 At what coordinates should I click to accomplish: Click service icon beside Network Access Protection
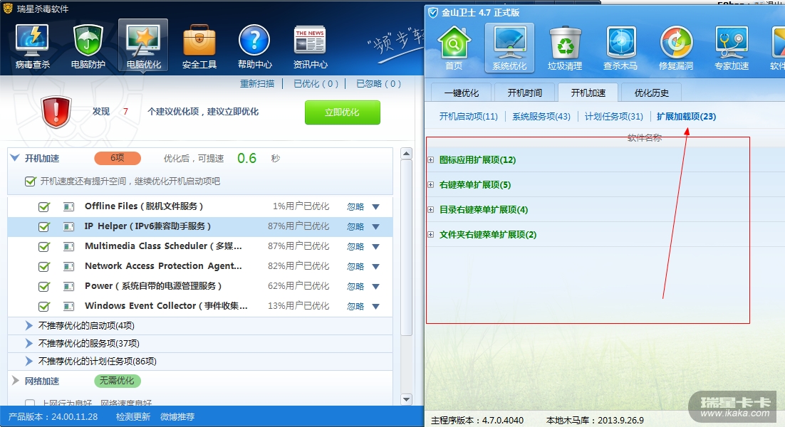pos(68,266)
